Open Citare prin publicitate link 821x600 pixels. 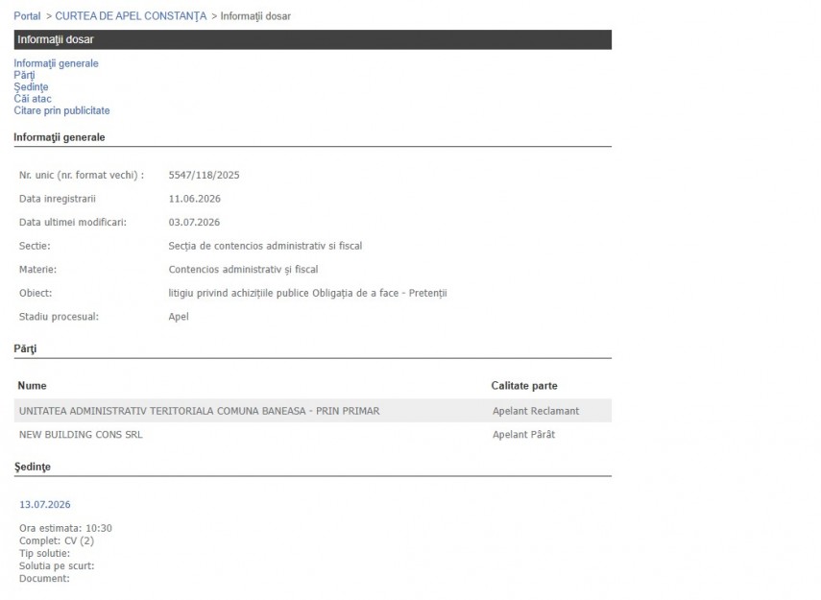[x=61, y=110]
